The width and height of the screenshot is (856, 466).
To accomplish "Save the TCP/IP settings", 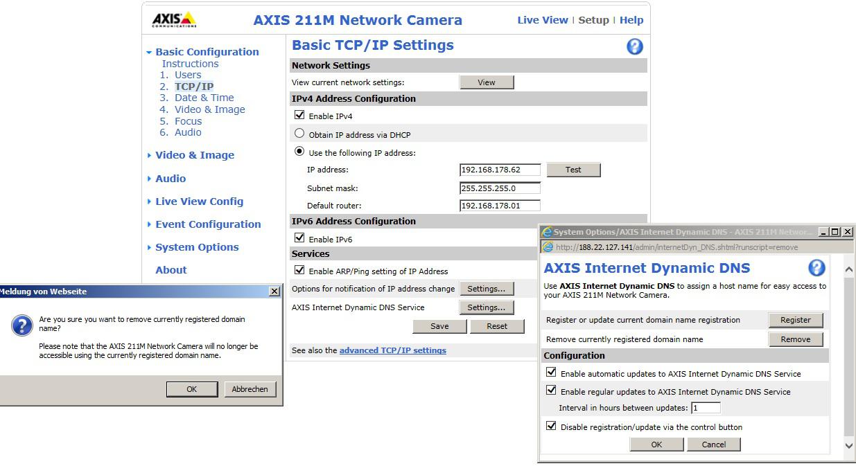I will point(439,326).
